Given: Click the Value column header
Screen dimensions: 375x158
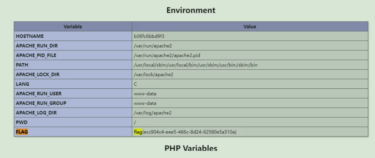Looking at the screenshot, I should point(250,26).
